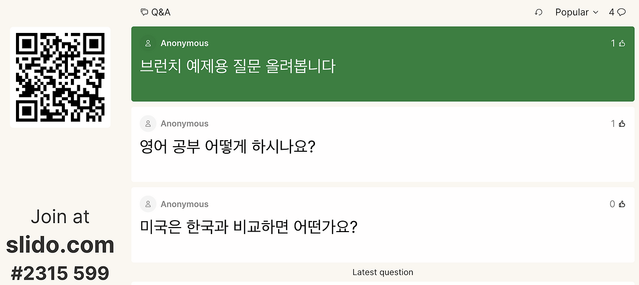Select the question text 브런치 예제용 질문 올려봅니다
639x285 pixels.
(238, 66)
